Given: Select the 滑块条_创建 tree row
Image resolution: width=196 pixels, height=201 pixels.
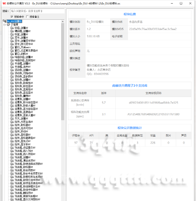Looking at the screenshot, I should (x=22, y=80).
